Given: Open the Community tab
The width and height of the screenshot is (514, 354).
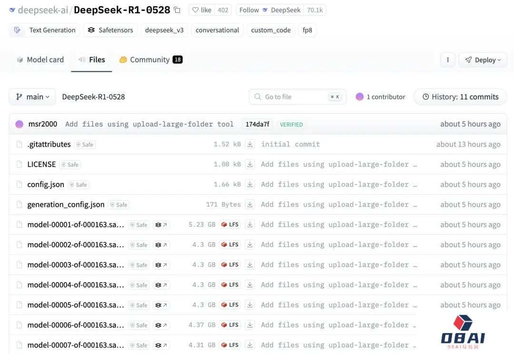Looking at the screenshot, I should [151, 59].
